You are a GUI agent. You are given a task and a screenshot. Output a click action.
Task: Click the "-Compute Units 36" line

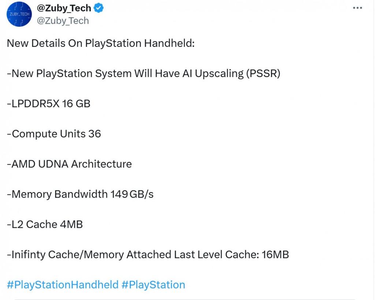54,134
